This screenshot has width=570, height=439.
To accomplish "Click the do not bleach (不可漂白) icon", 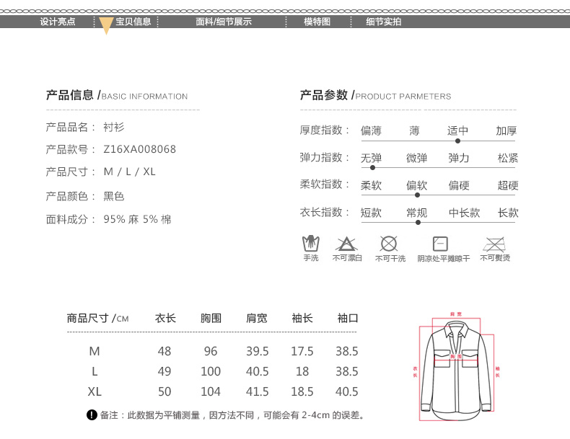I will click(346, 244).
